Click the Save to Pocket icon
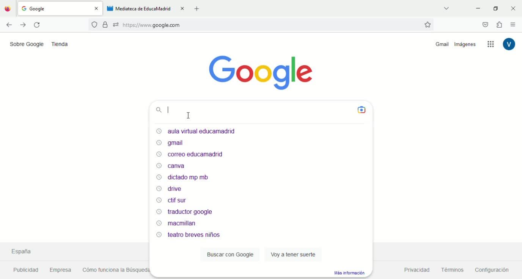Screen dimensions: 522x279 485,25
